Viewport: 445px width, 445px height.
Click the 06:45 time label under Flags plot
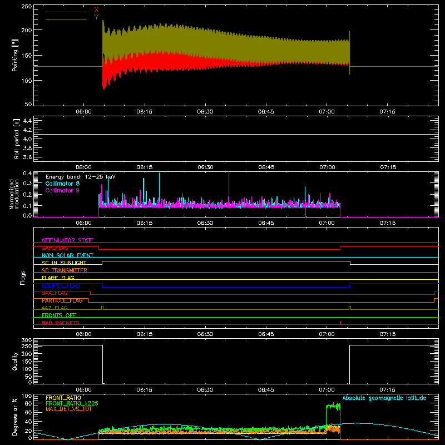(x=266, y=334)
